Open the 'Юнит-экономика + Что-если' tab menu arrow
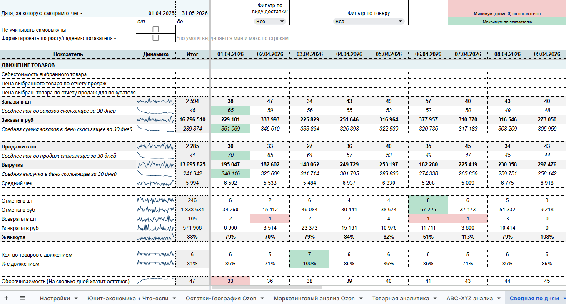Viewport: 566px width, 304px height. pyautogui.click(x=174, y=298)
